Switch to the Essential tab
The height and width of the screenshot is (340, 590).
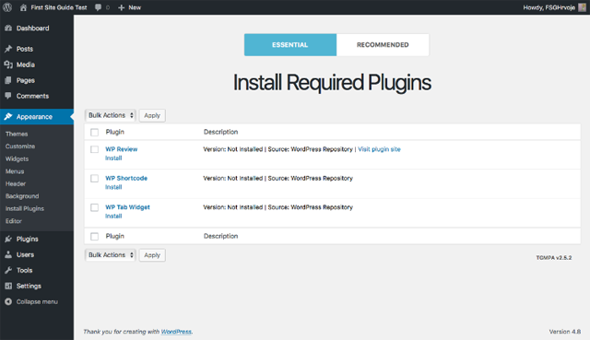click(290, 45)
